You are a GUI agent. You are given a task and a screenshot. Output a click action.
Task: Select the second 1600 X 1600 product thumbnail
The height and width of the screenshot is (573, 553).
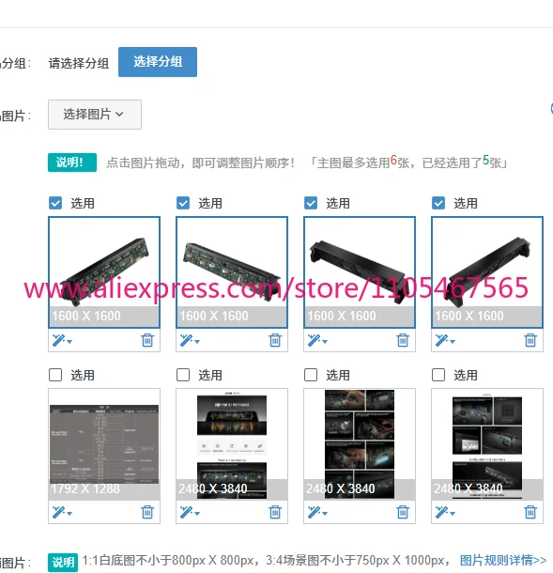[232, 272]
